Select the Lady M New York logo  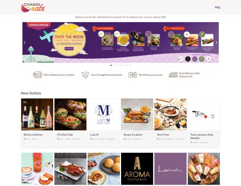[x=104, y=114]
